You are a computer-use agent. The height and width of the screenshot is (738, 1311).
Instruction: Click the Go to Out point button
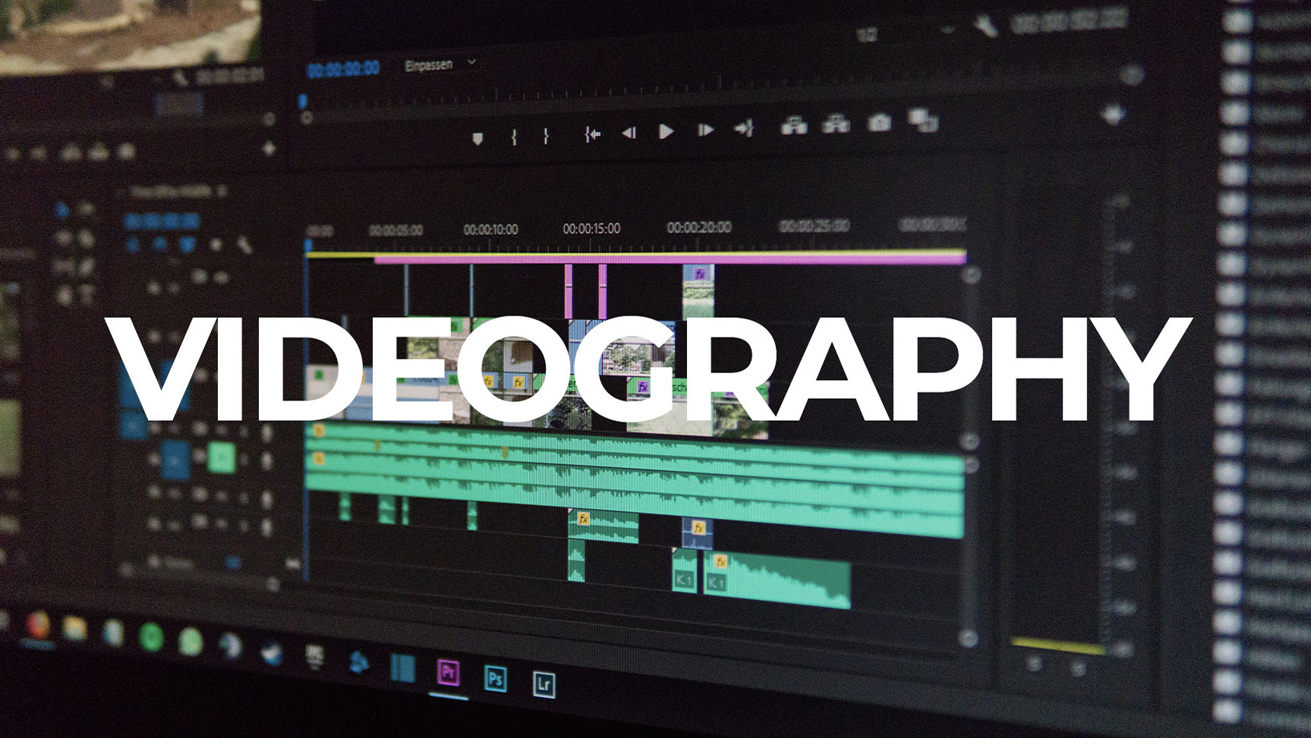click(x=744, y=128)
